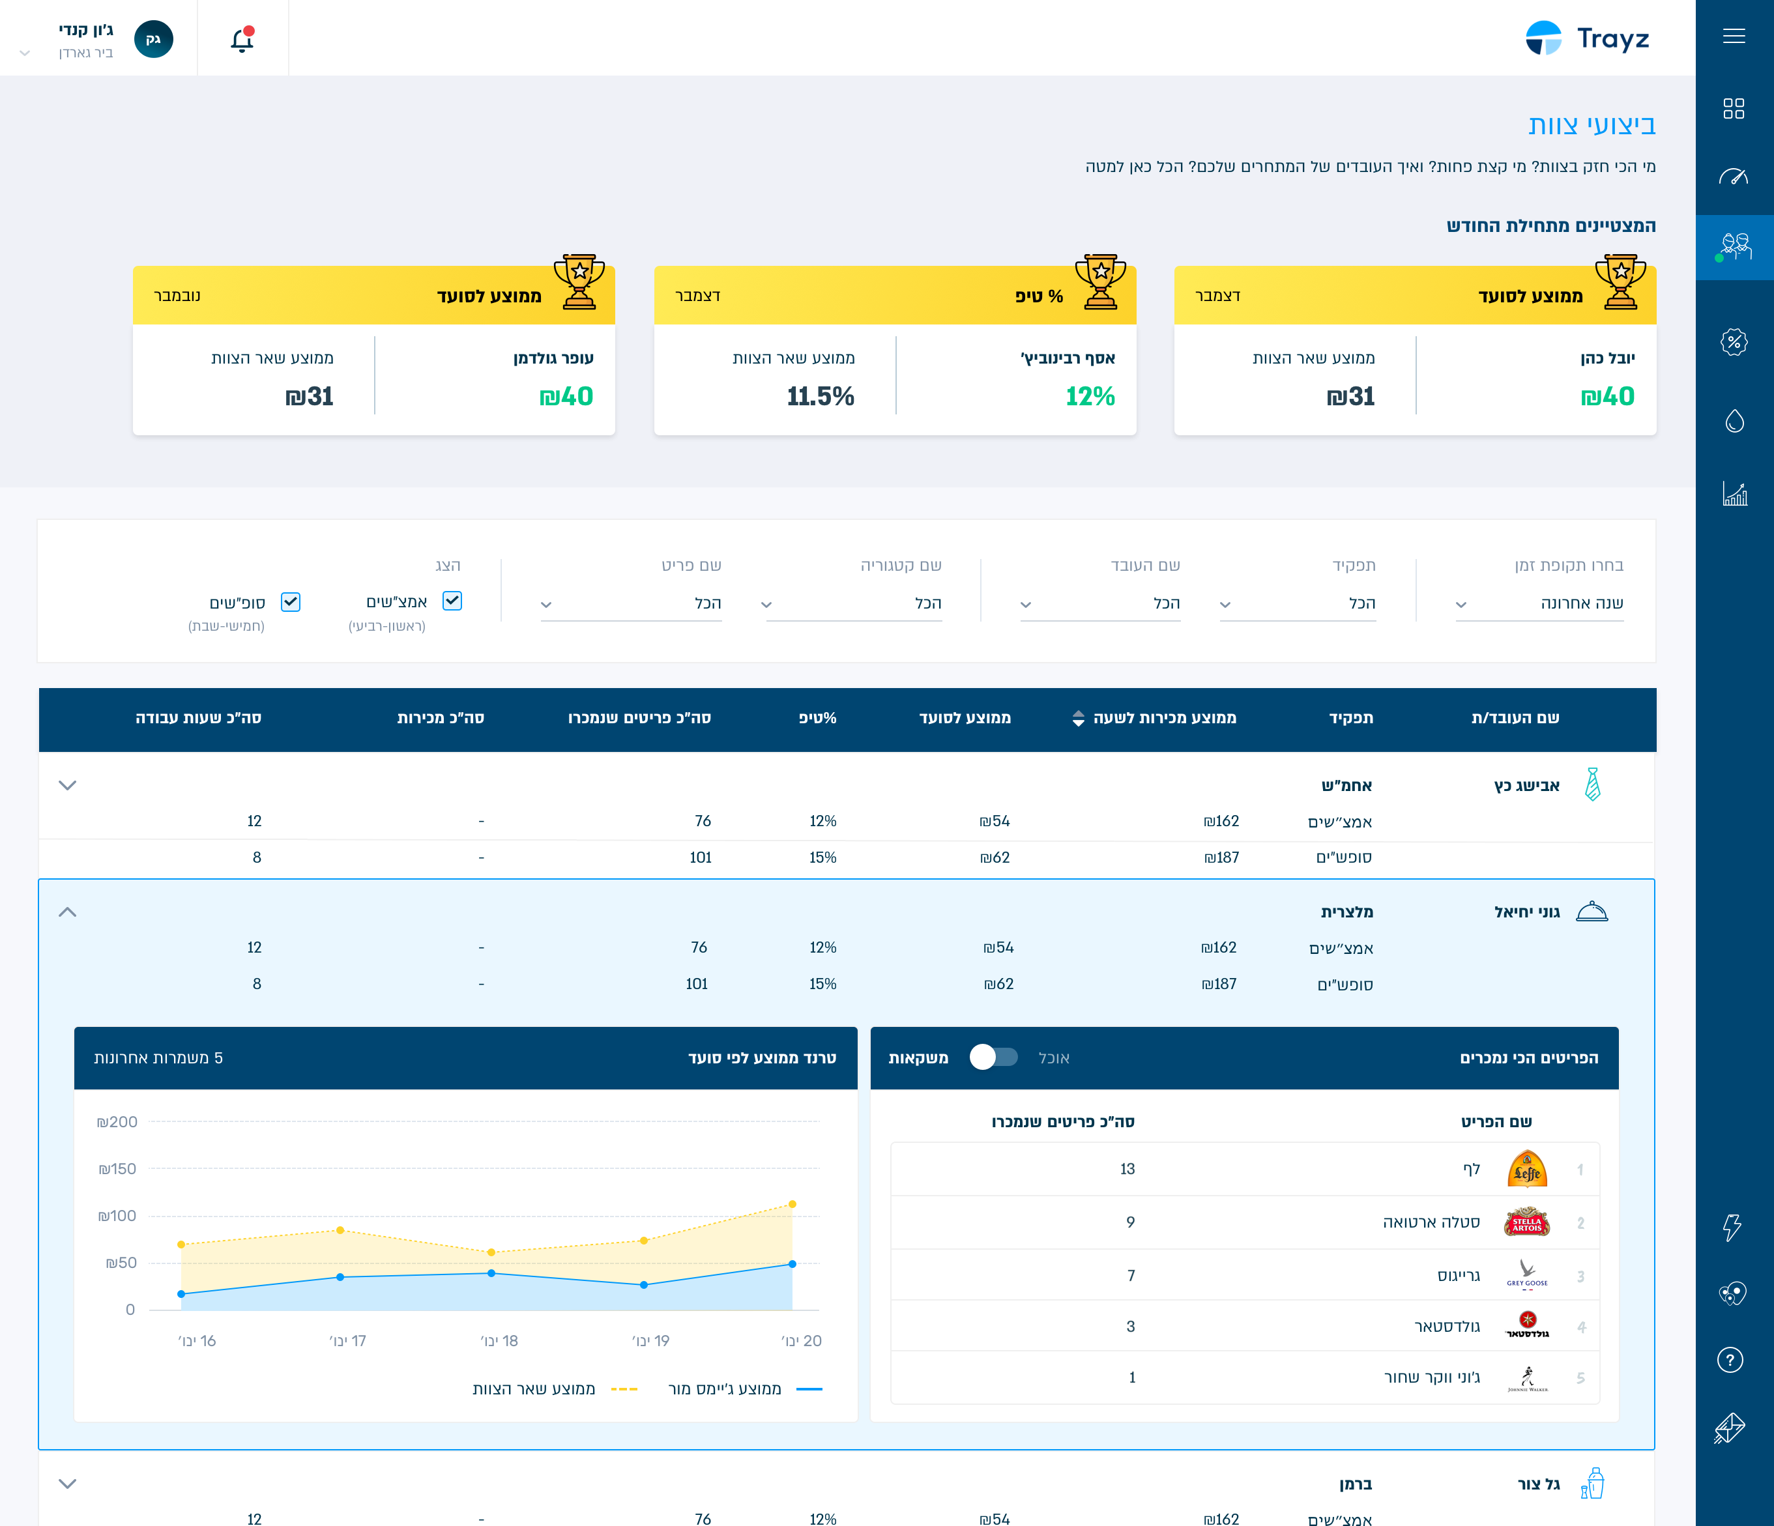Open the percent discount badge sidebar icon
This screenshot has width=1774, height=1526.
click(x=1734, y=342)
